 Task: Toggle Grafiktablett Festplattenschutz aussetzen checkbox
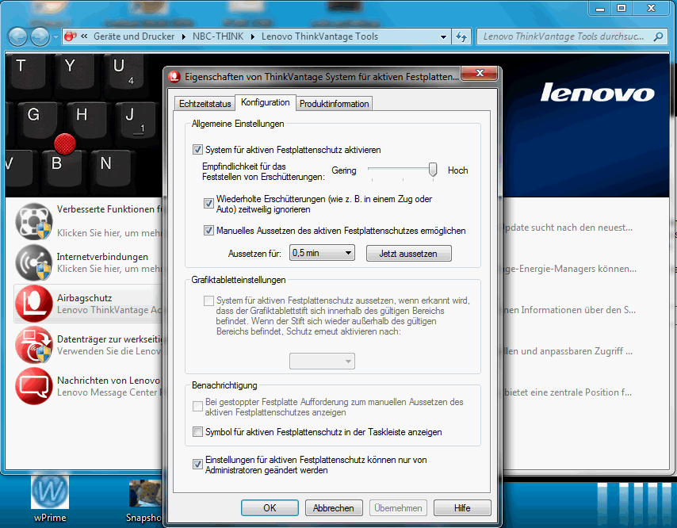coord(208,300)
